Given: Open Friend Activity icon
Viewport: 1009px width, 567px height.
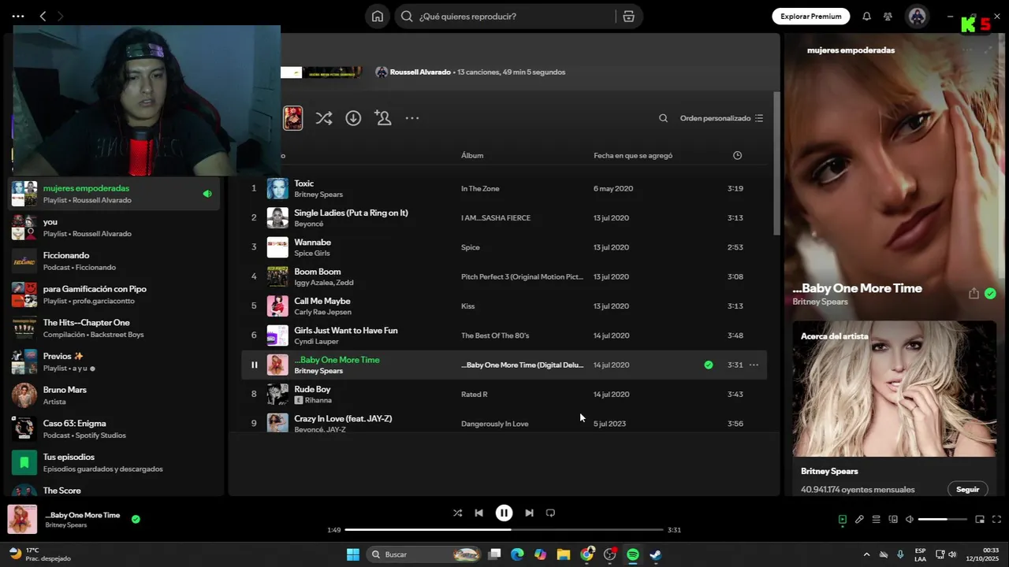Looking at the screenshot, I should (x=888, y=17).
